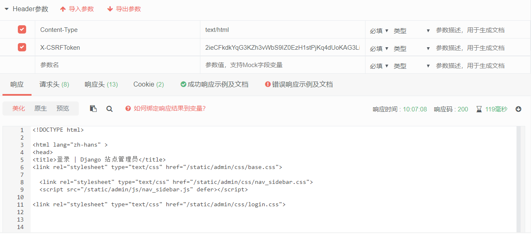Switch to the Cookie (2) tab
Screen dimensions: 531x234
[x=149, y=84]
